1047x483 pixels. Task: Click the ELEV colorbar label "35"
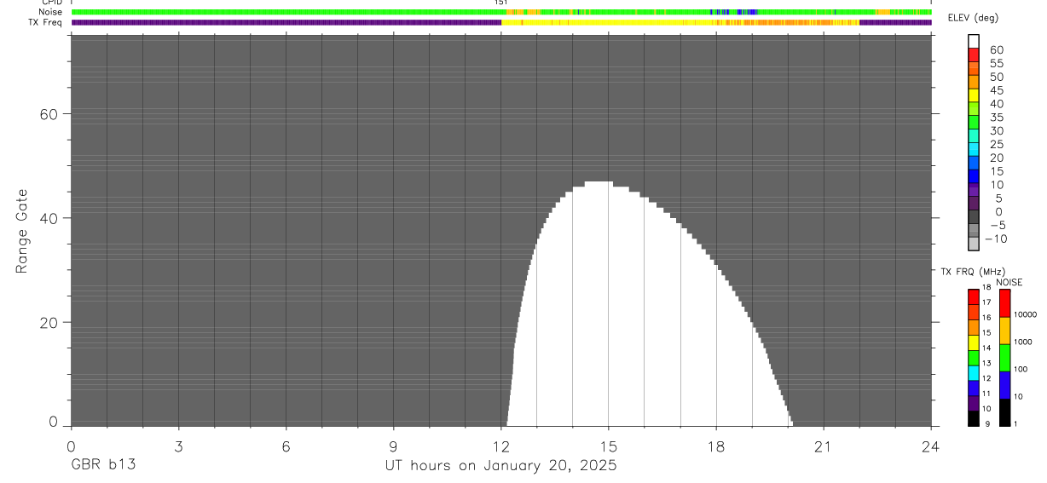[x=997, y=118]
